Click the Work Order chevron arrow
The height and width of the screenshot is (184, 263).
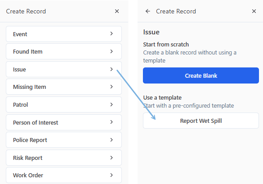112,175
